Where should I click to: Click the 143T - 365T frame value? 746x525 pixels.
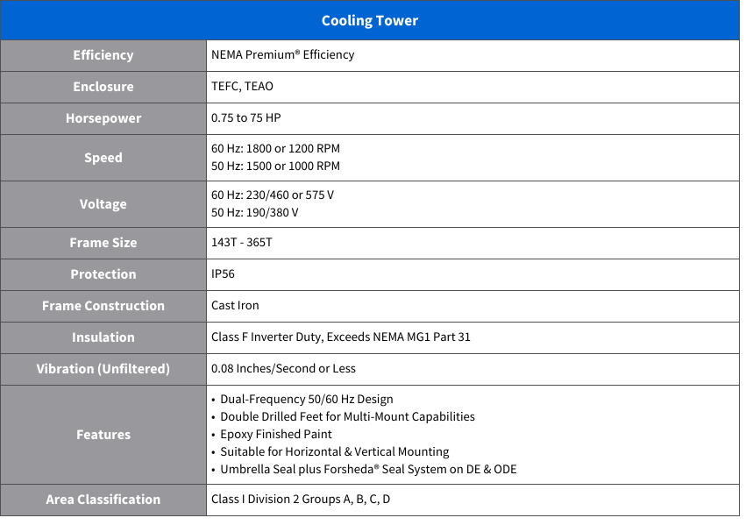point(241,243)
